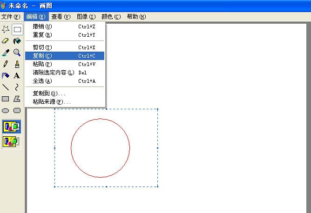The height and width of the screenshot is (213, 311).
Task: Choose the opaque selection mode option
Action: (x=12, y=126)
